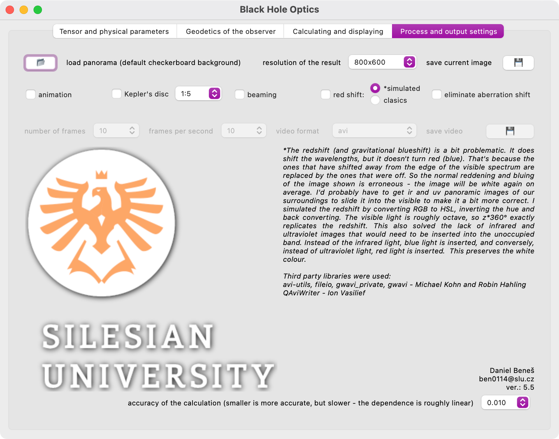The height and width of the screenshot is (439, 559).
Task: Click the ver.: 5.5 version text
Action: point(520,387)
